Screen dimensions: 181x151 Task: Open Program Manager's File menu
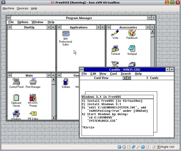11,22
